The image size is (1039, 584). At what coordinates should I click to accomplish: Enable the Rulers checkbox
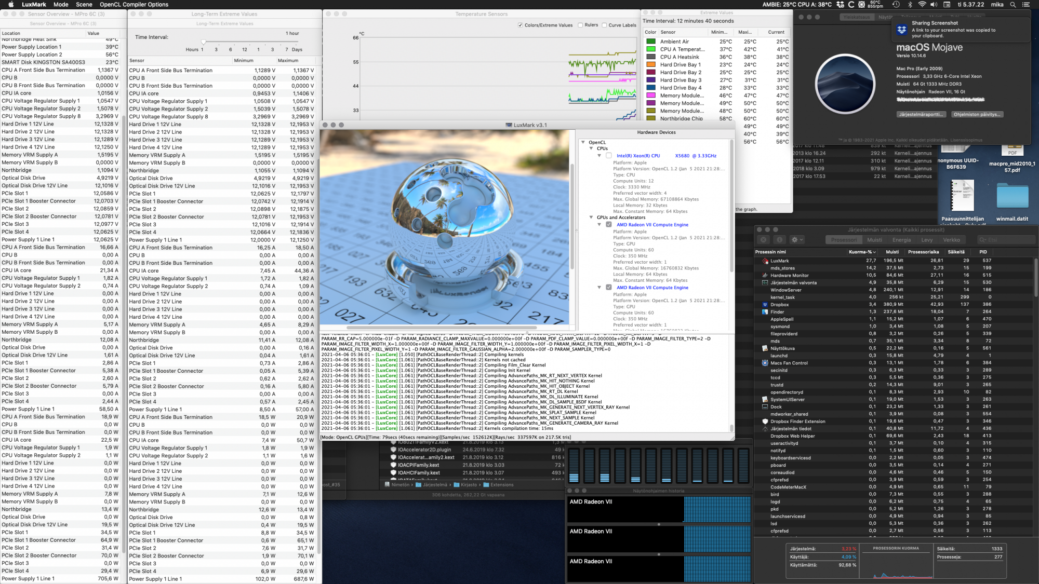coord(580,25)
